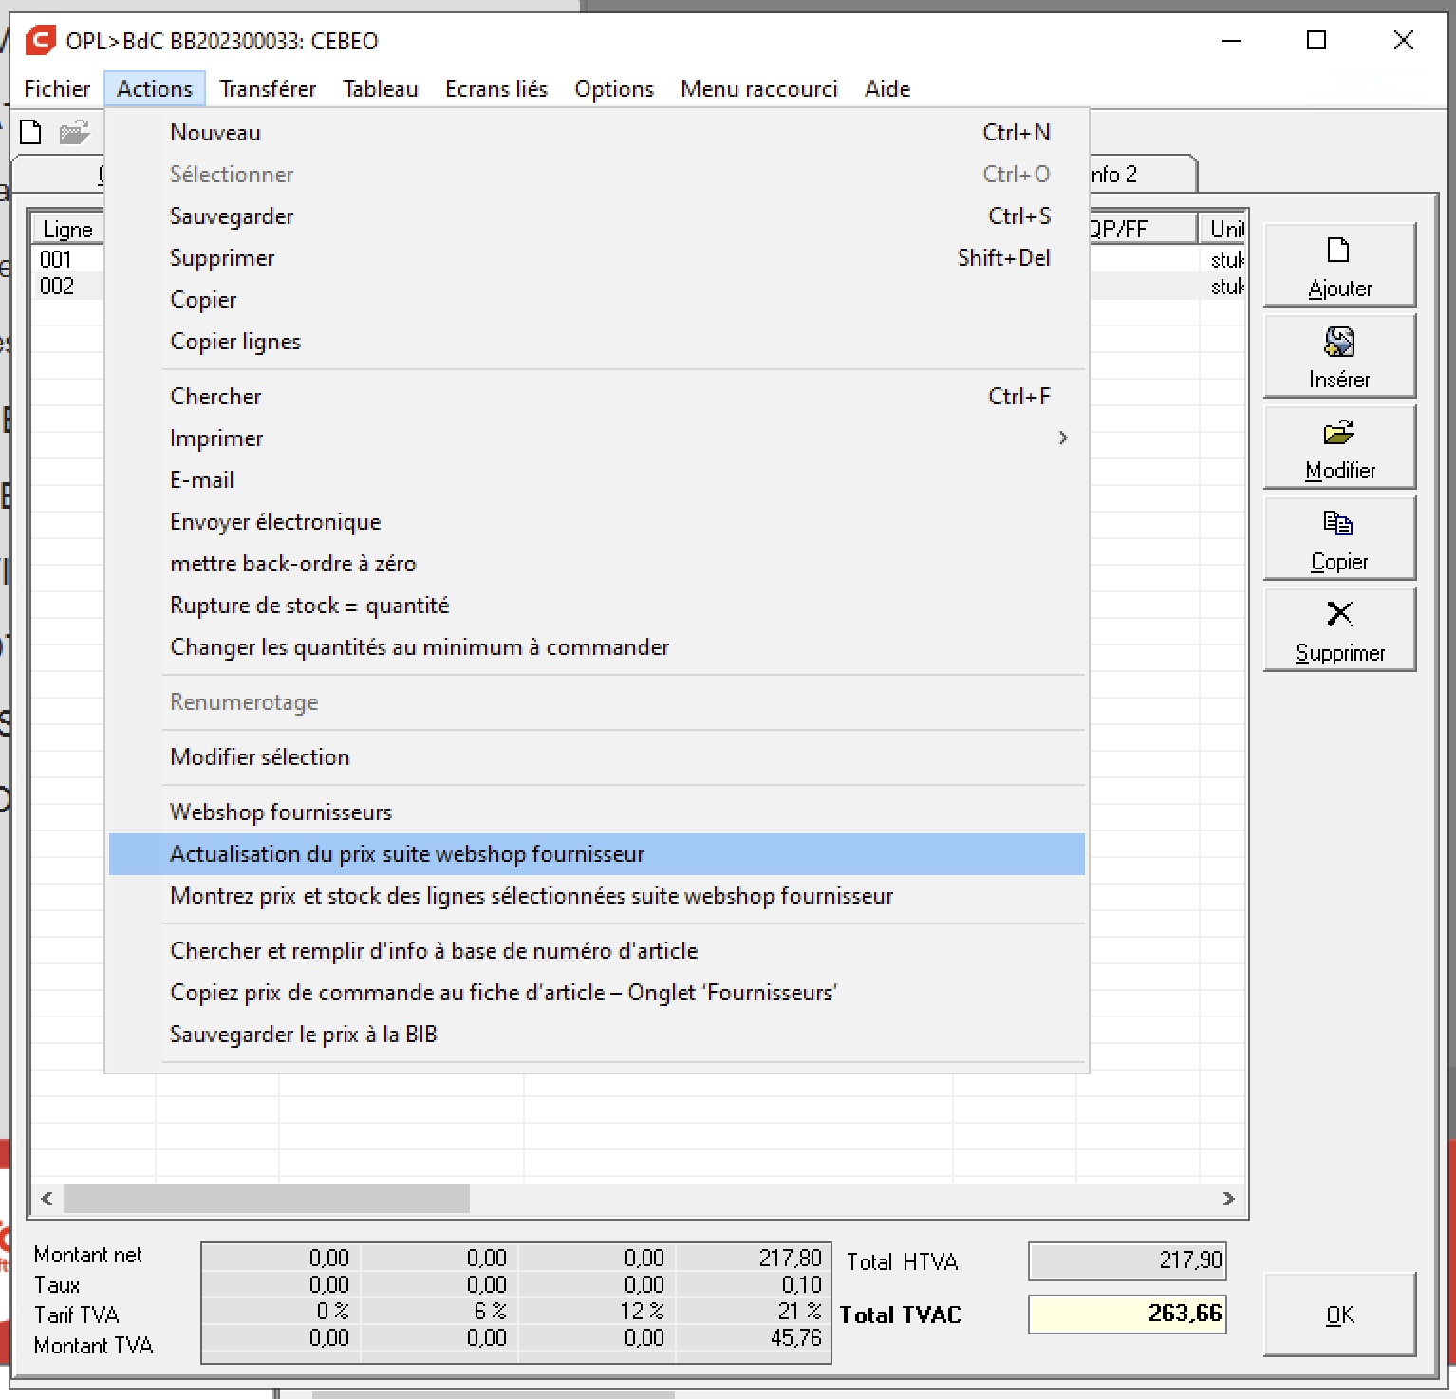The width and height of the screenshot is (1456, 1399).
Task: Confirm with the OK button
Action: pyautogui.click(x=1339, y=1315)
